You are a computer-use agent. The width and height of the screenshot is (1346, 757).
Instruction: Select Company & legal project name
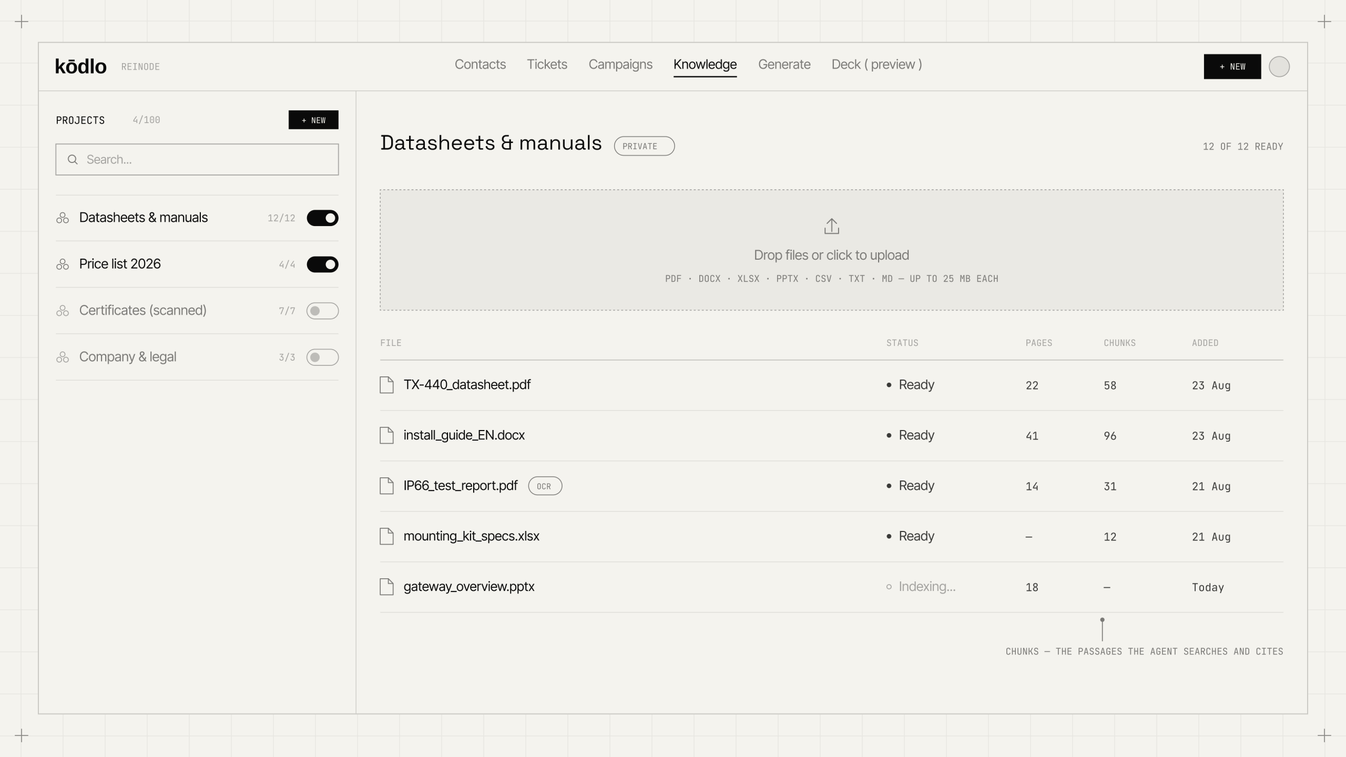[x=128, y=357]
